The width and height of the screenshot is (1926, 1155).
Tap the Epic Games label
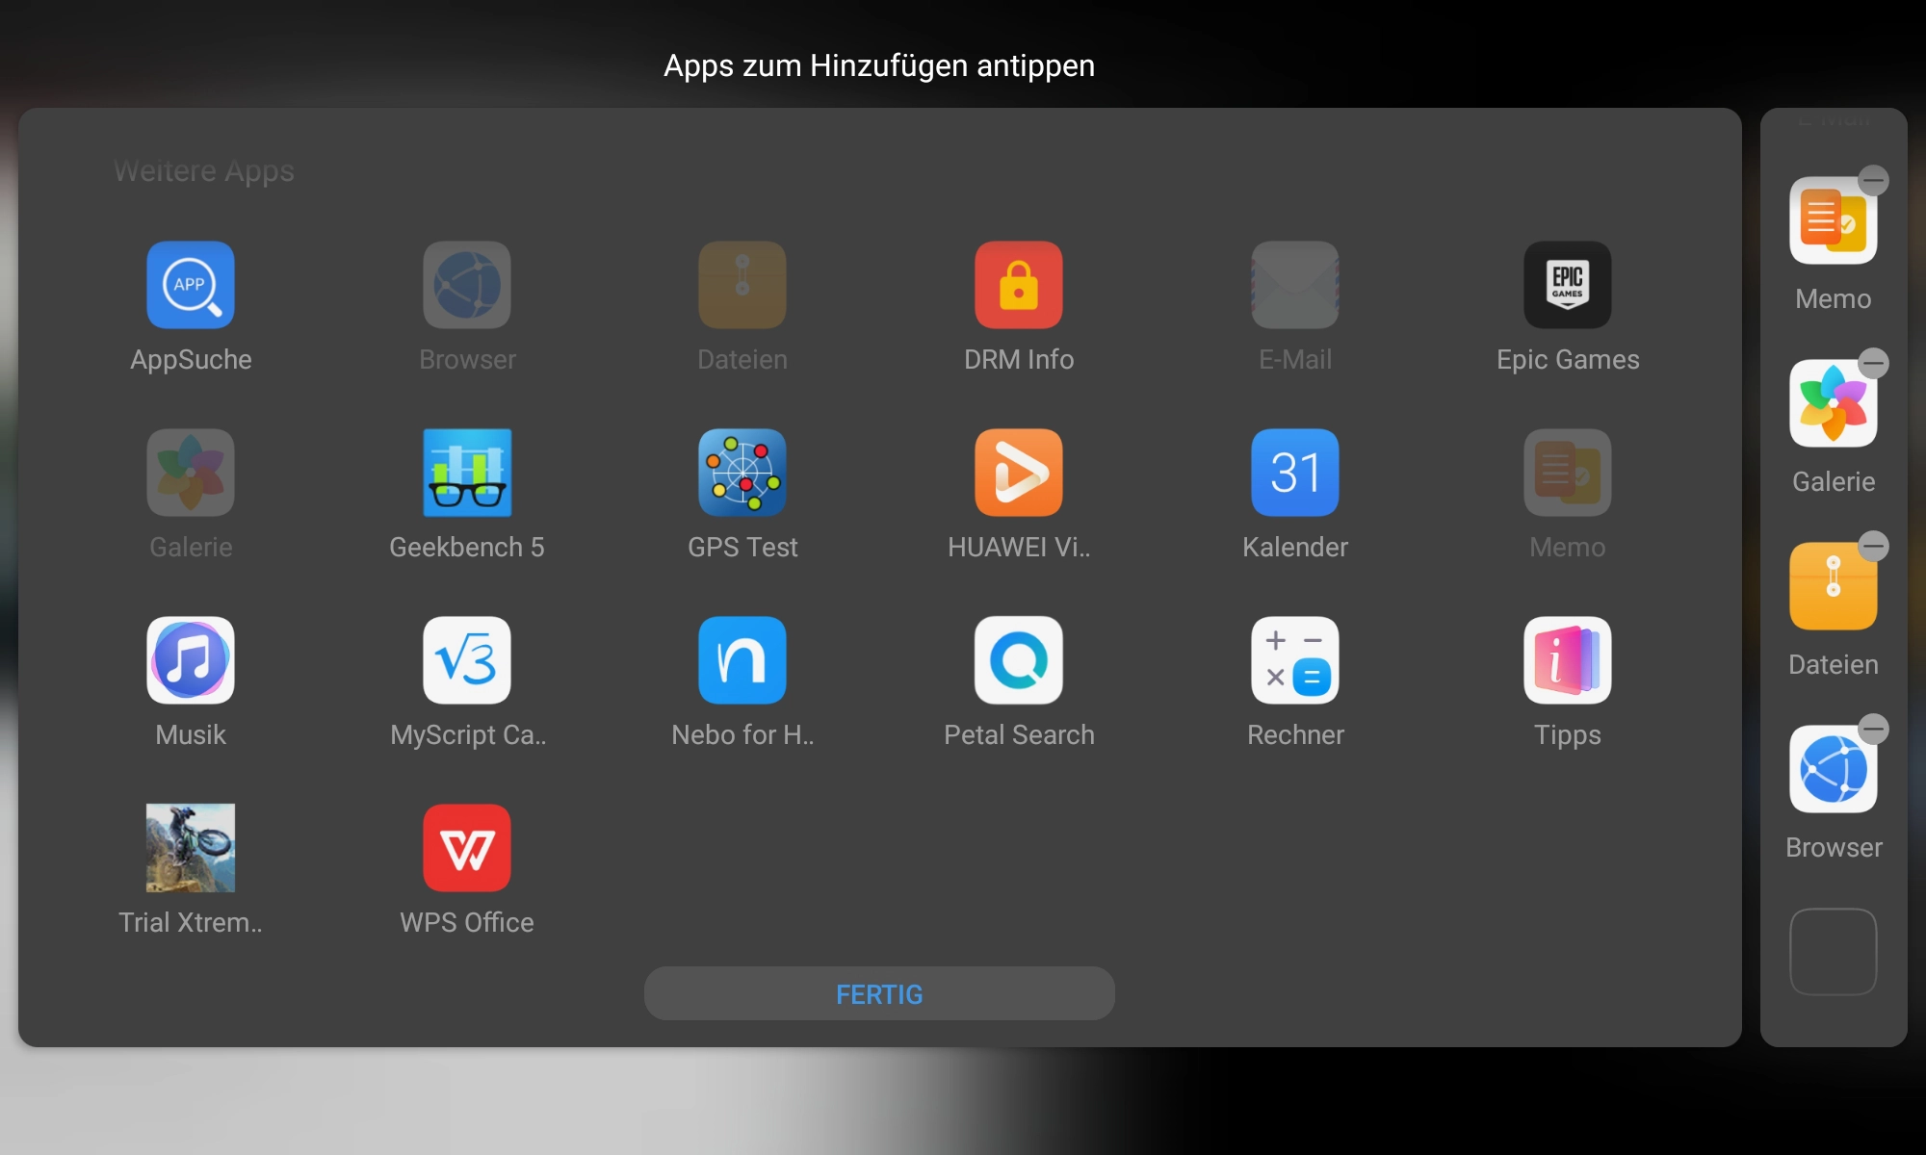point(1568,360)
